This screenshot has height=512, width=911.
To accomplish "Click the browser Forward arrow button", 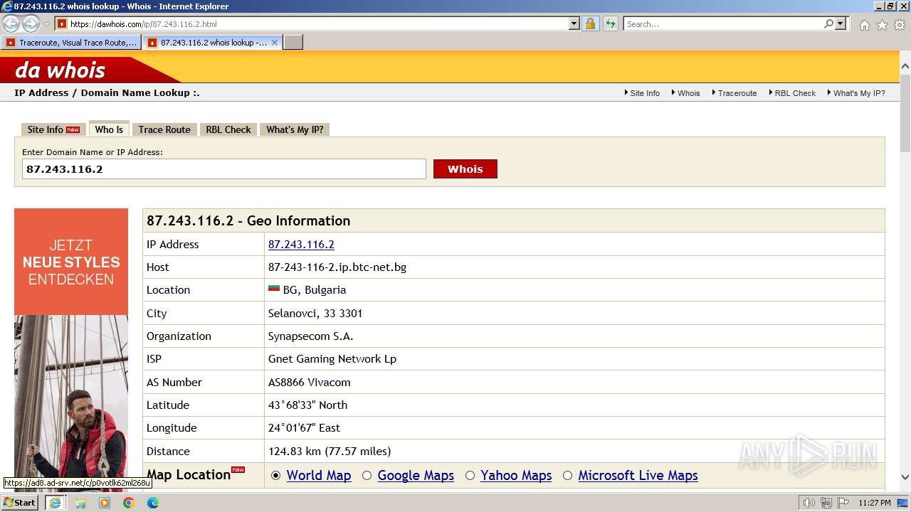I will coord(31,24).
